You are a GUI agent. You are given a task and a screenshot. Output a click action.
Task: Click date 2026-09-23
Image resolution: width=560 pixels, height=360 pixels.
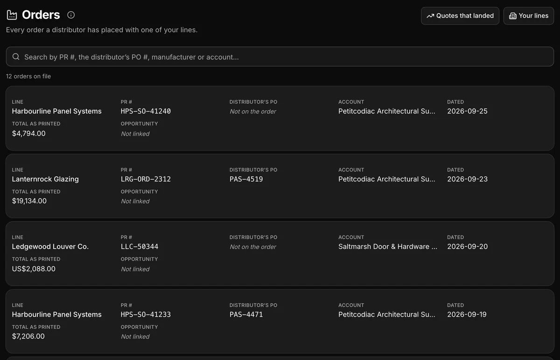point(467,179)
